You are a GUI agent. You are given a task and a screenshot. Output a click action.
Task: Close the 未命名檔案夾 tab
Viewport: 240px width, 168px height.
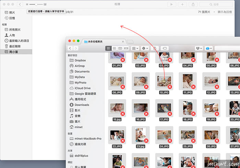point(123,41)
